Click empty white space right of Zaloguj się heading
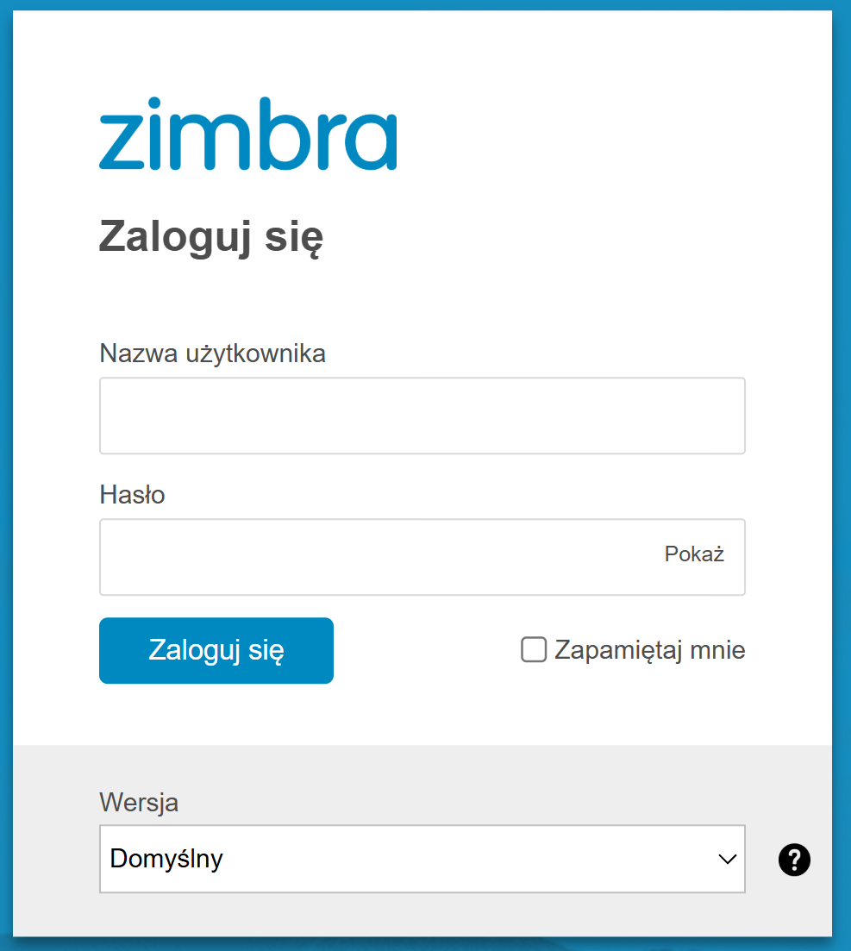Screen dimensions: 851x951 click(560, 237)
